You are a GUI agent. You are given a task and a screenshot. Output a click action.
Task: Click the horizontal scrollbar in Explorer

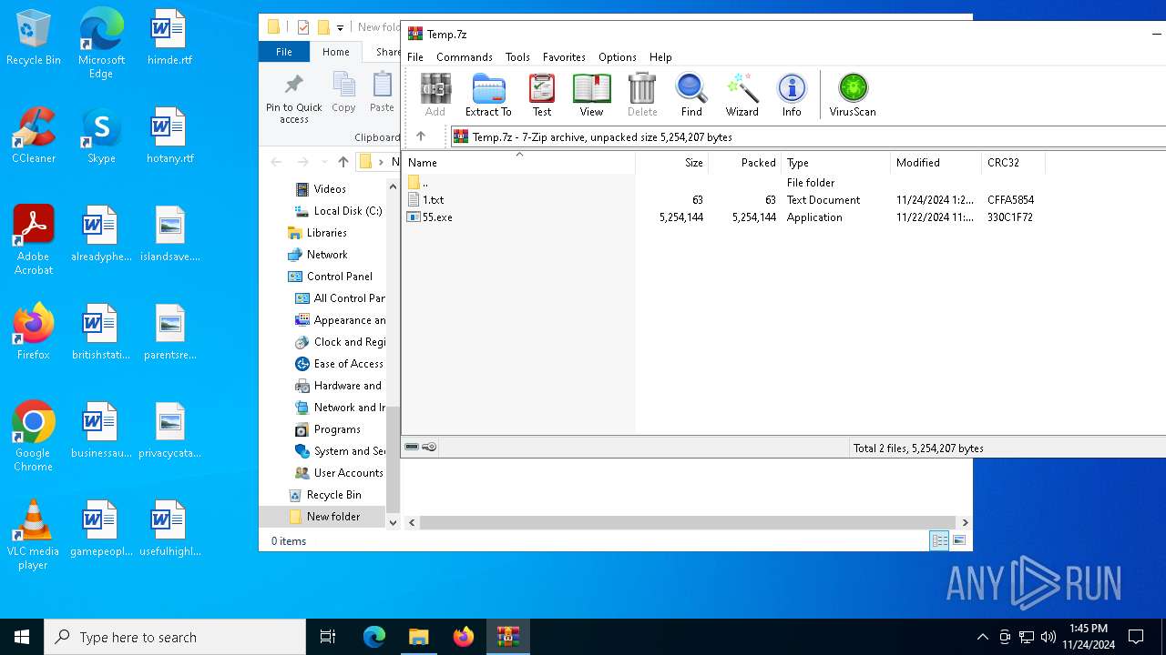(688, 522)
